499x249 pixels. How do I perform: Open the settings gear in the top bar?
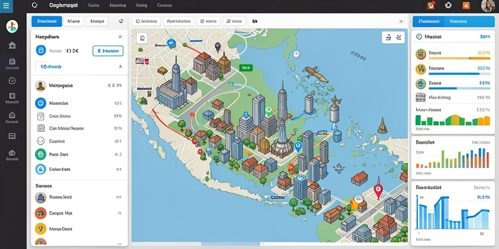tap(448, 5)
